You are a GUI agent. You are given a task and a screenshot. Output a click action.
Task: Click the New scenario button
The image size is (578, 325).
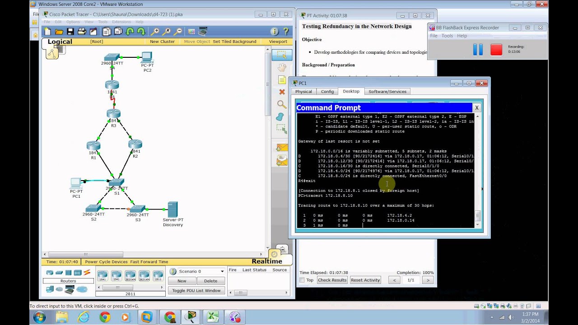(x=182, y=281)
